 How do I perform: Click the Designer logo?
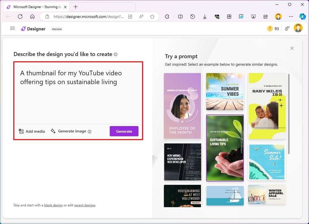(24, 29)
